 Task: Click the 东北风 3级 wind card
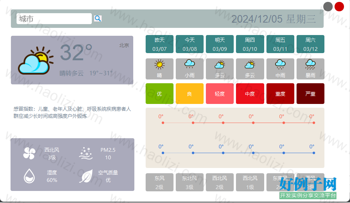pos(190,182)
